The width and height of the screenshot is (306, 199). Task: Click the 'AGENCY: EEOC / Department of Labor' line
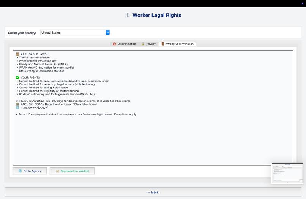click(58, 104)
